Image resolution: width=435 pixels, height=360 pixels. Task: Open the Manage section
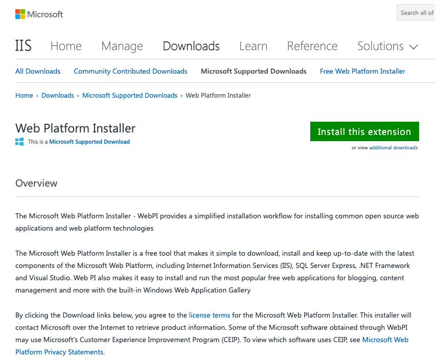122,46
